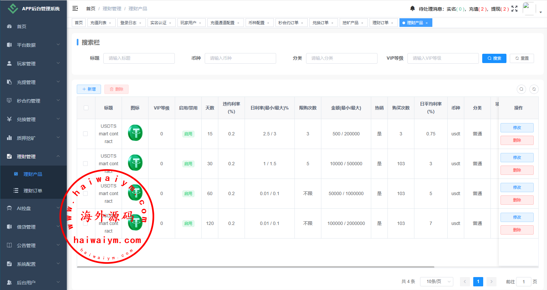
Task: Tick the checkbox for the 30-day product row
Action: click(85, 164)
